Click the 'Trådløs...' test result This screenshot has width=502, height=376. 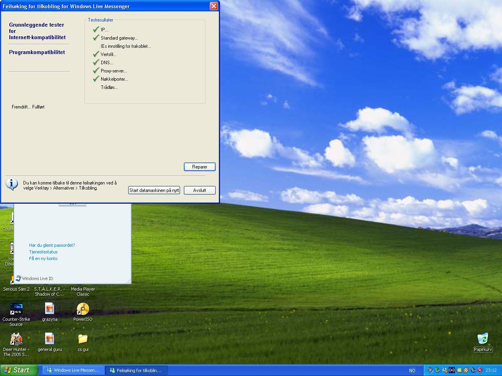point(109,87)
